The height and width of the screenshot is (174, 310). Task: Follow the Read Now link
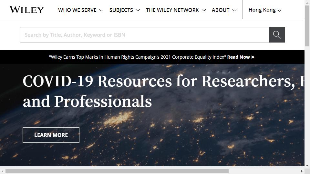(238, 57)
